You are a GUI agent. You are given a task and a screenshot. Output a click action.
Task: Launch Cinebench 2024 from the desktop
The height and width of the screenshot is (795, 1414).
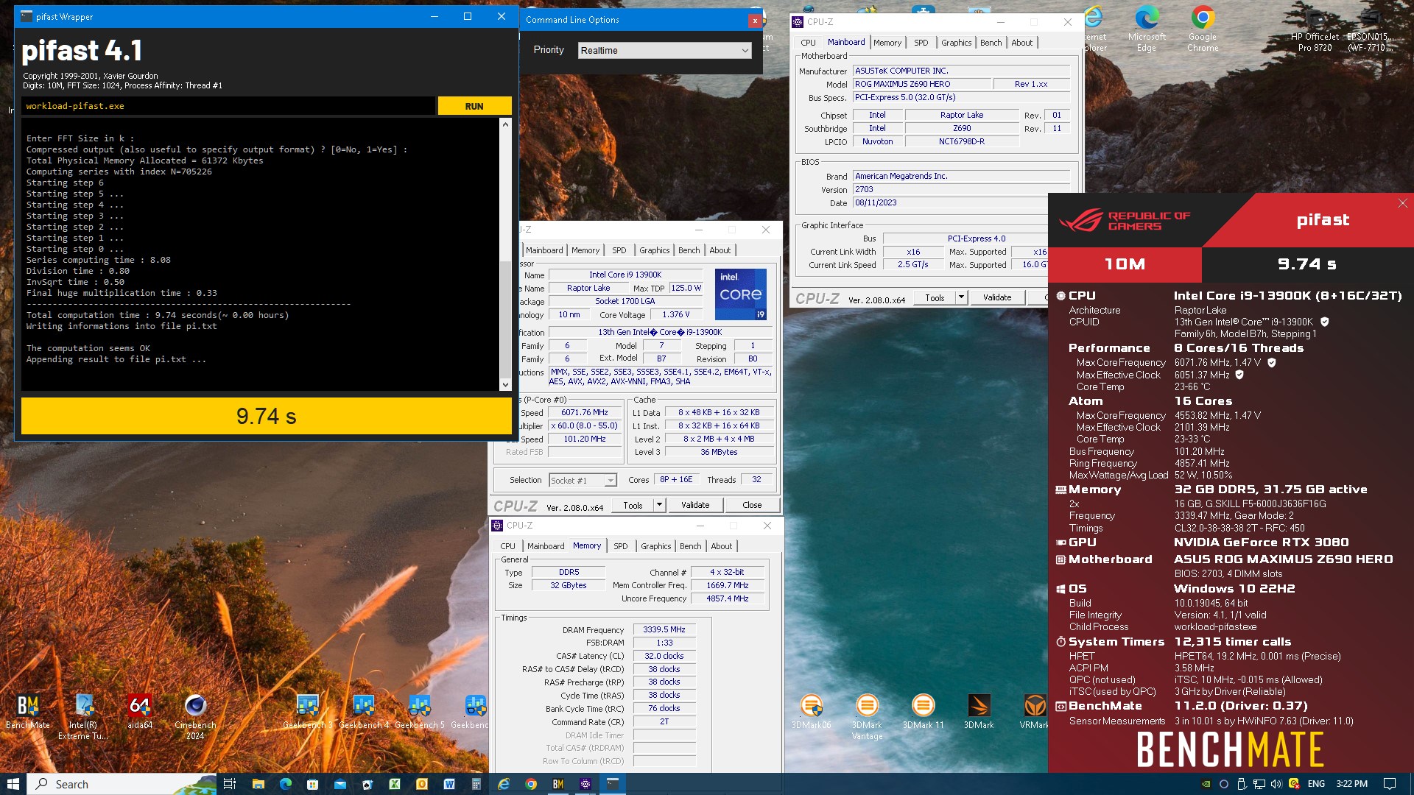pyautogui.click(x=195, y=715)
